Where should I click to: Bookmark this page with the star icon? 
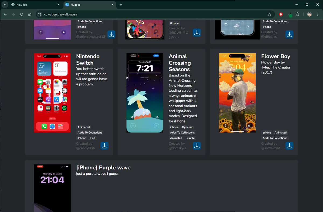(269, 14)
